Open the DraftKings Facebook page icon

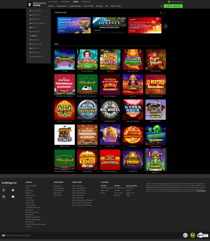click(x=4, y=190)
